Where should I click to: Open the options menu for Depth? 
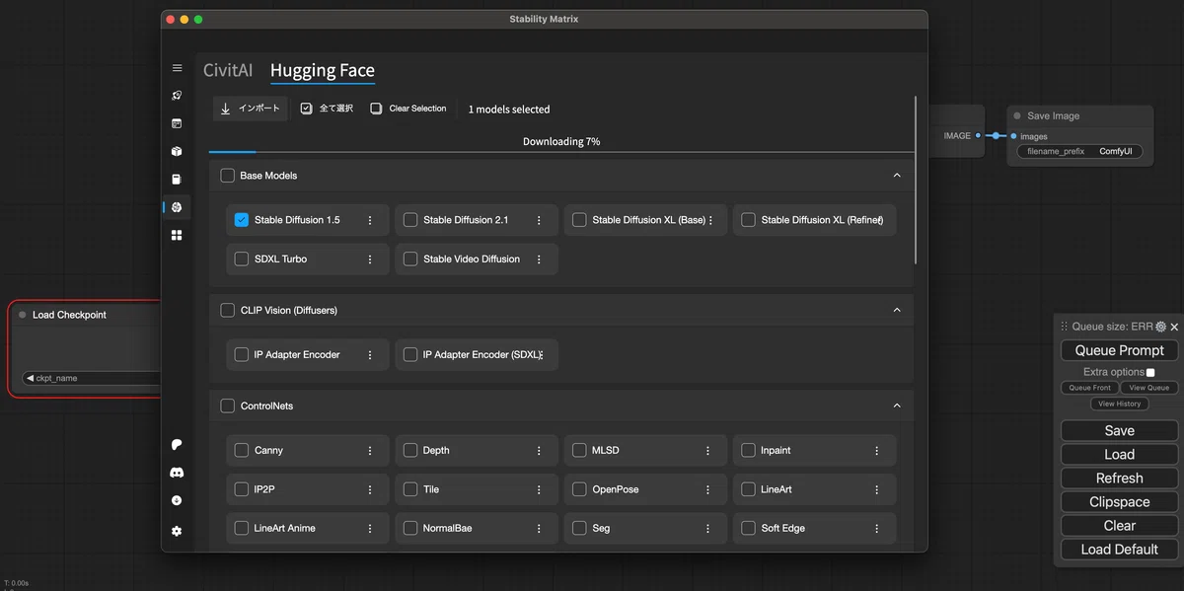539,451
